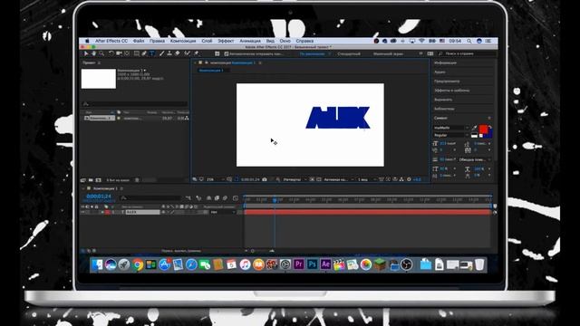Click the 8 бит на канал depth button
Screen dimensions: 580x326
point(118,180)
